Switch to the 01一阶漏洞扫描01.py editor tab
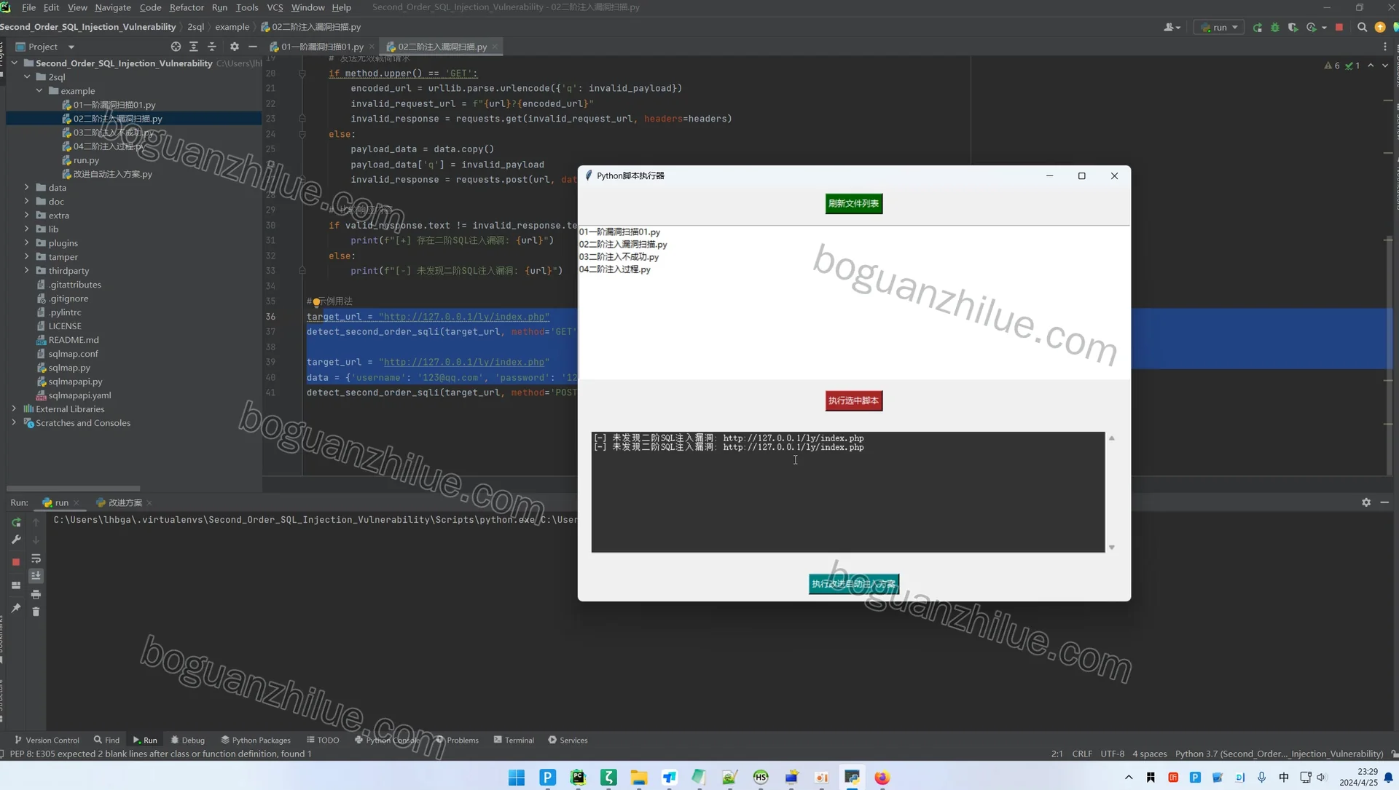This screenshot has height=790, width=1399. (x=321, y=47)
